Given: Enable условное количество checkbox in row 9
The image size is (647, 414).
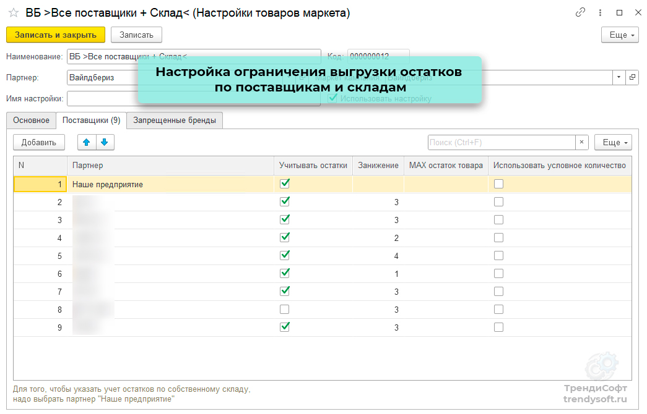Looking at the screenshot, I should 499,327.
